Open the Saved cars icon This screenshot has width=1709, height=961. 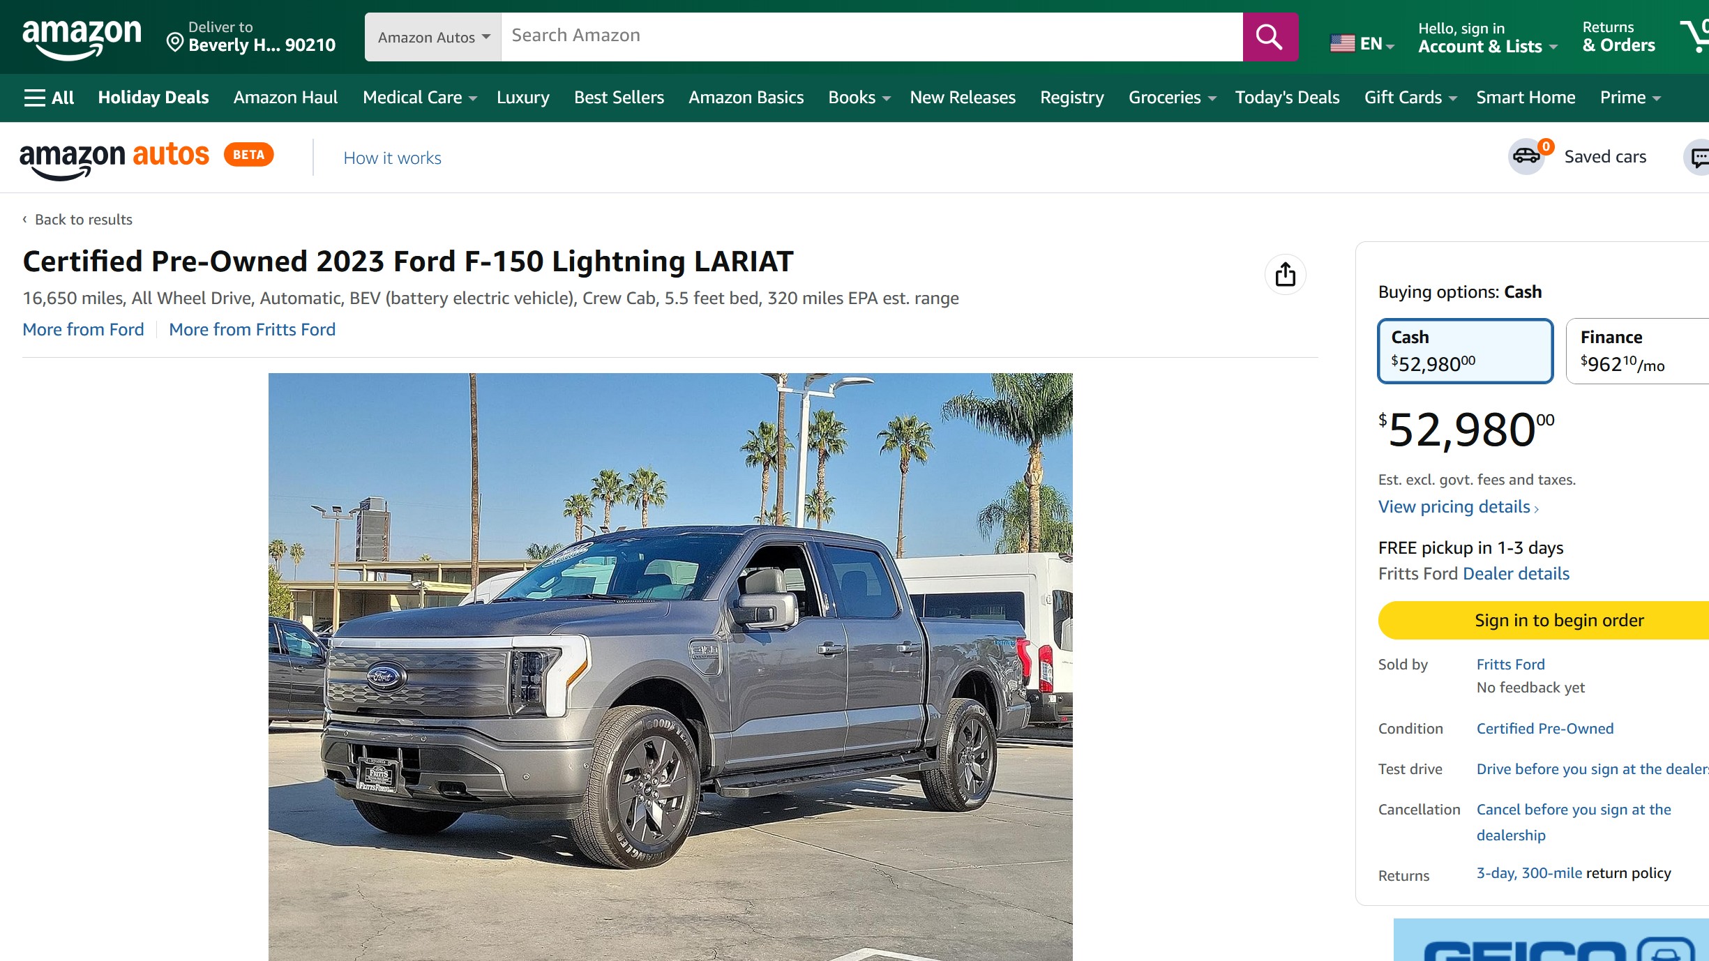(1527, 156)
